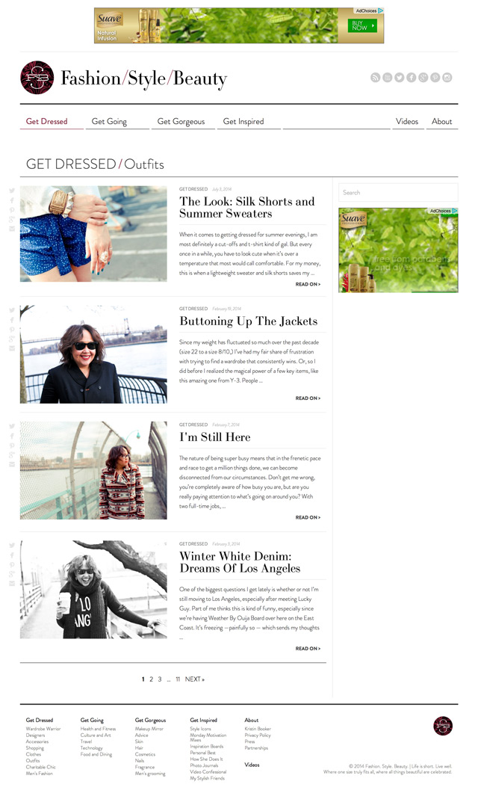
Task: Open the Google Plus icon in header
Action: click(x=423, y=77)
